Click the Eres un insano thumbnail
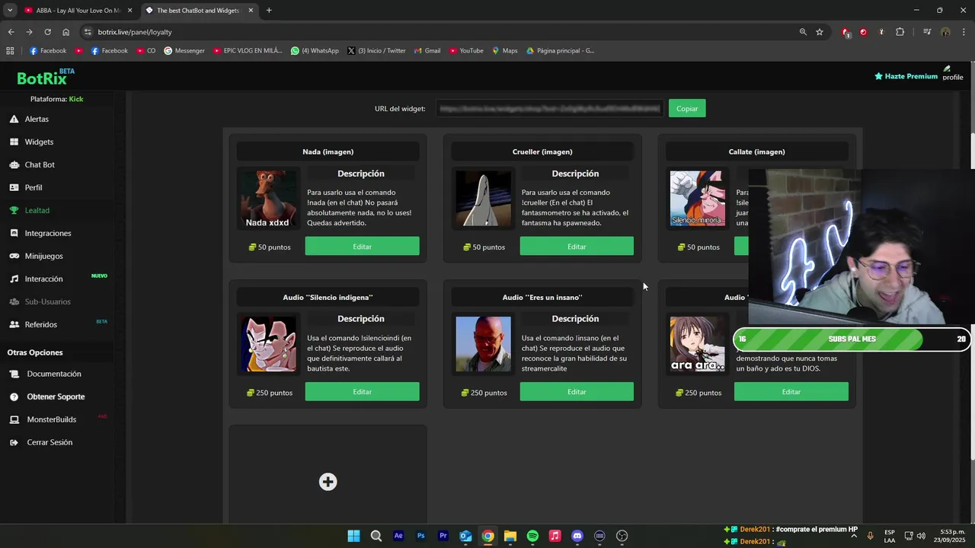This screenshot has width=975, height=548. click(x=483, y=344)
